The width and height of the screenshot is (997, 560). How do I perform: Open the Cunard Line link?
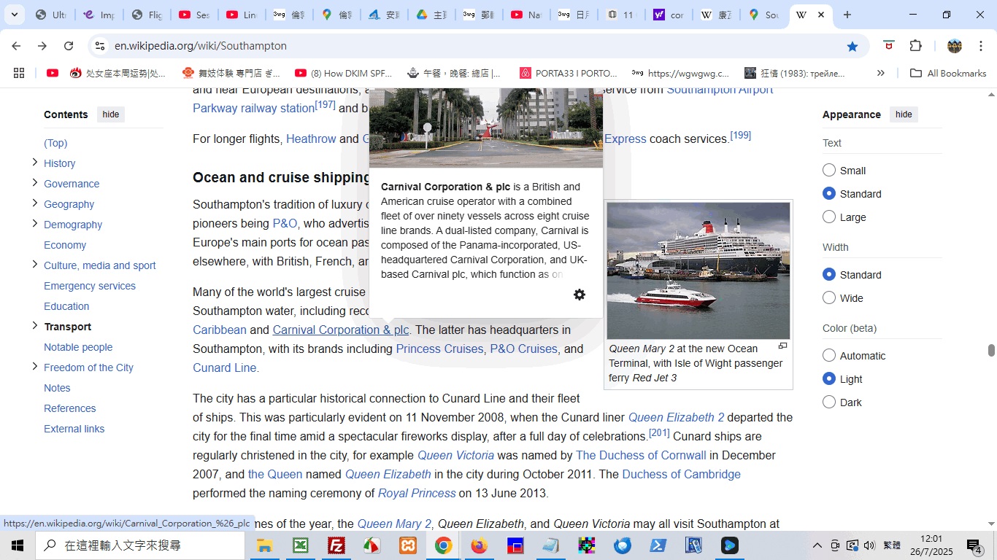point(224,368)
